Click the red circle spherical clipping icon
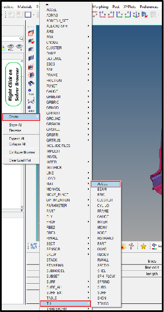 pos(31,75)
